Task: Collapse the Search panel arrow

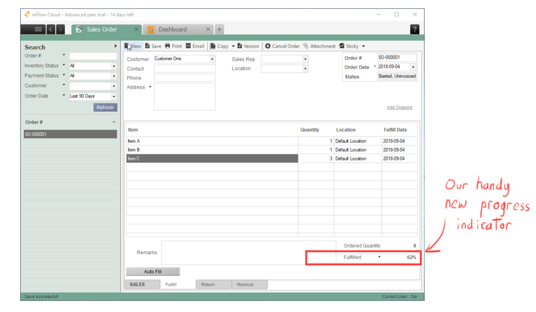Action: pyautogui.click(x=116, y=46)
